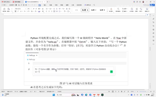Click the decrease indent icon
Image resolution: width=156 pixels, height=97 pixels.
coord(54,9)
